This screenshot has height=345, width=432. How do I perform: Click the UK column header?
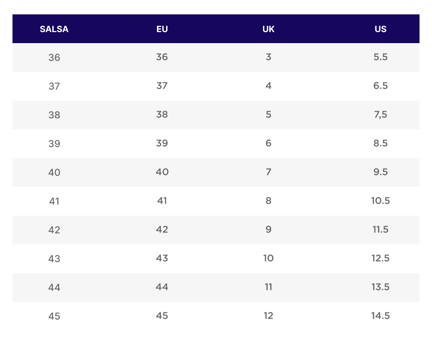pos(268,29)
